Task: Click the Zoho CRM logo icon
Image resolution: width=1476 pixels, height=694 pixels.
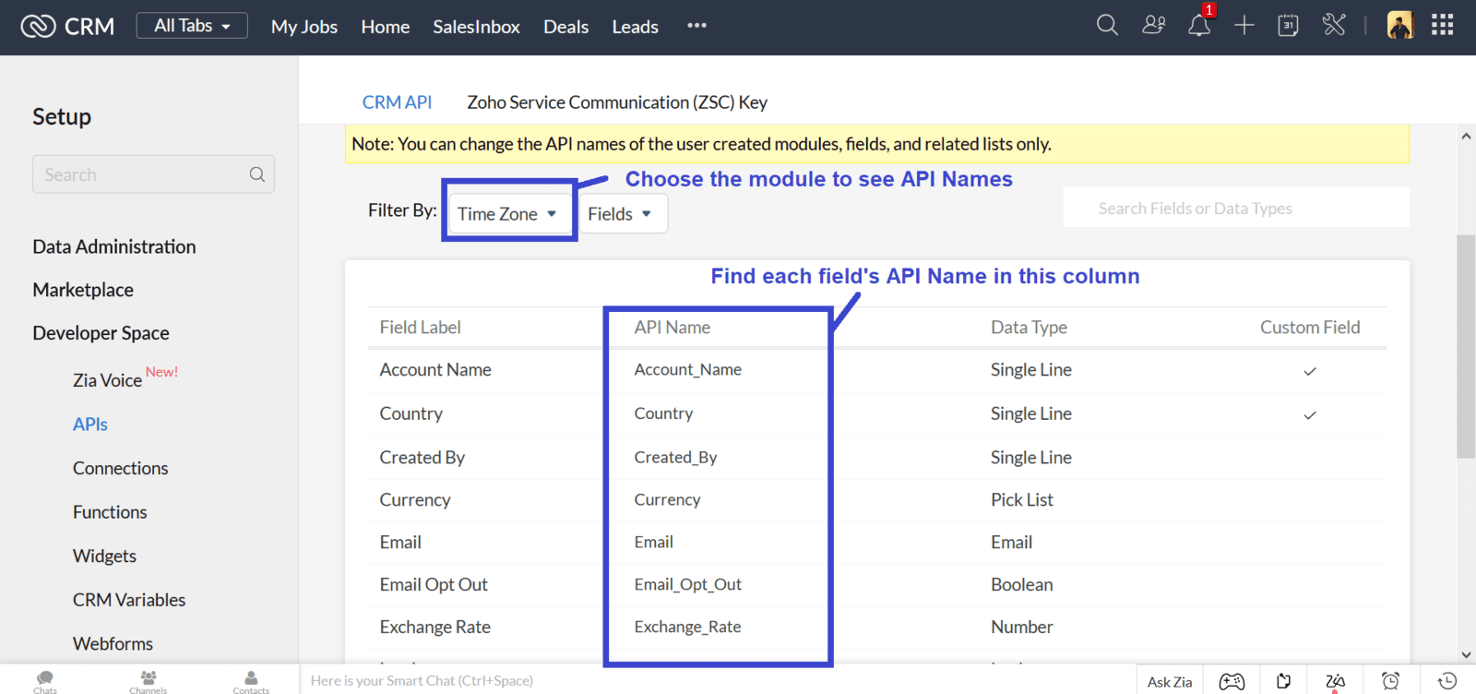Action: tap(39, 27)
